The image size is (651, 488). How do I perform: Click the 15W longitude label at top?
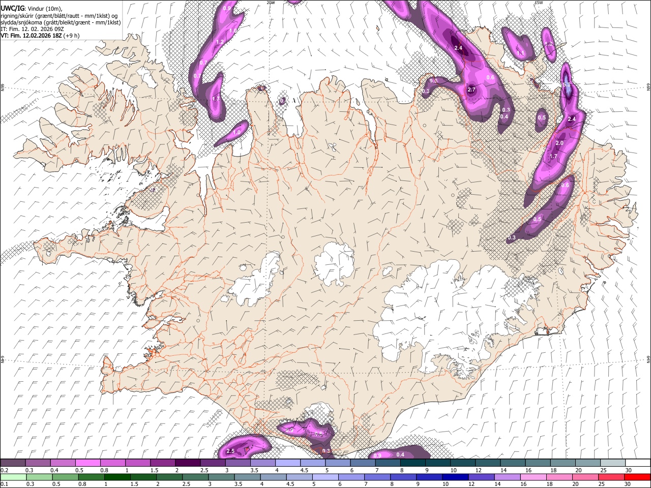coord(539,3)
